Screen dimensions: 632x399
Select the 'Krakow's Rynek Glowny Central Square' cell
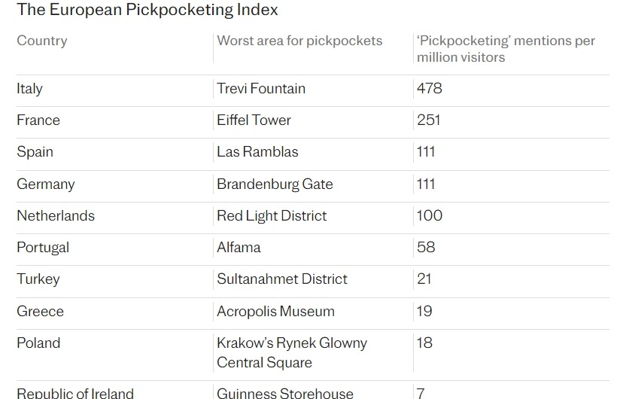[292, 352]
